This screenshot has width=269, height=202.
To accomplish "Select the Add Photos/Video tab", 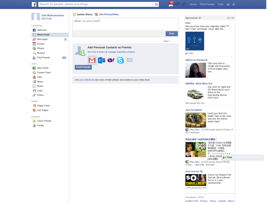I will pos(107,14).
